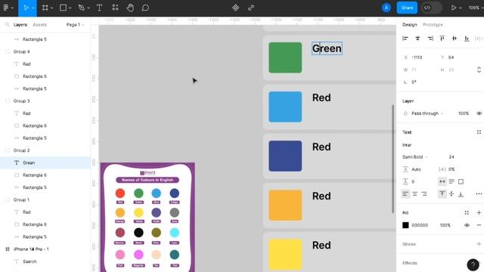Open present options dropdown arrow

pyautogui.click(x=461, y=8)
